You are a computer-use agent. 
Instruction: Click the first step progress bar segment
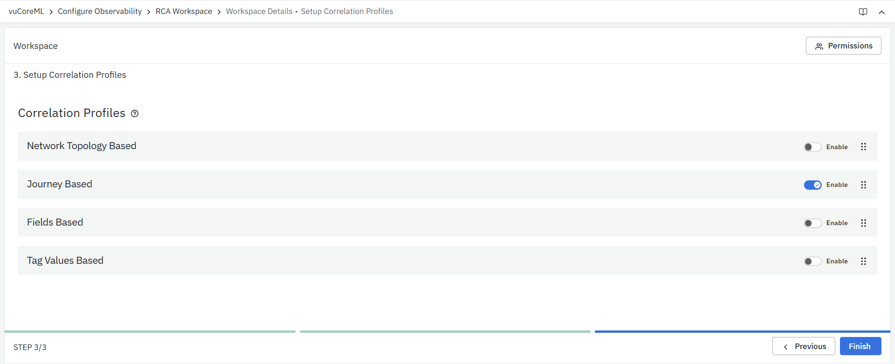[150, 331]
